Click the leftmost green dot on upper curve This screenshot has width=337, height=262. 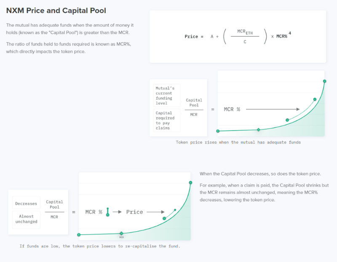click(x=218, y=131)
